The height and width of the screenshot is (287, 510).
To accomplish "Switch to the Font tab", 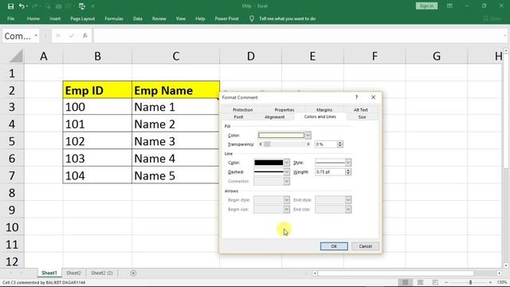I will click(238, 117).
